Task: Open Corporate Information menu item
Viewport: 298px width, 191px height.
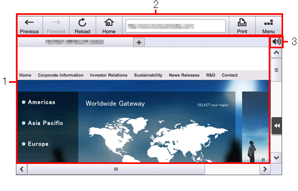Action: point(61,75)
